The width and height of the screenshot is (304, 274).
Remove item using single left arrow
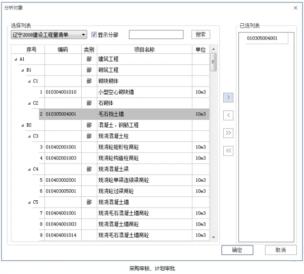tap(228, 115)
